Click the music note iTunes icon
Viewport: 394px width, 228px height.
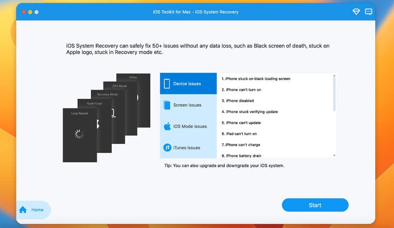[x=167, y=147]
